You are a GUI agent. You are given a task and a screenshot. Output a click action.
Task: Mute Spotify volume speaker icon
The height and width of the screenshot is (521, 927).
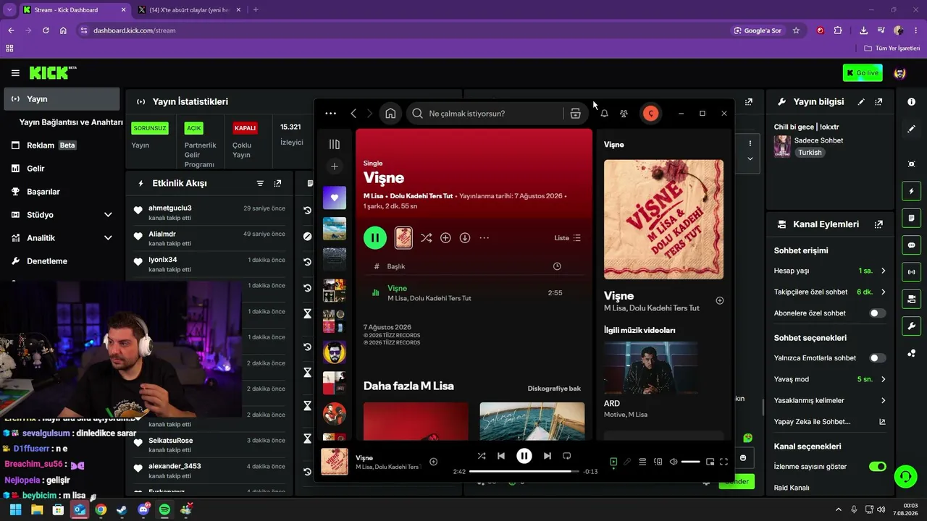tap(674, 462)
